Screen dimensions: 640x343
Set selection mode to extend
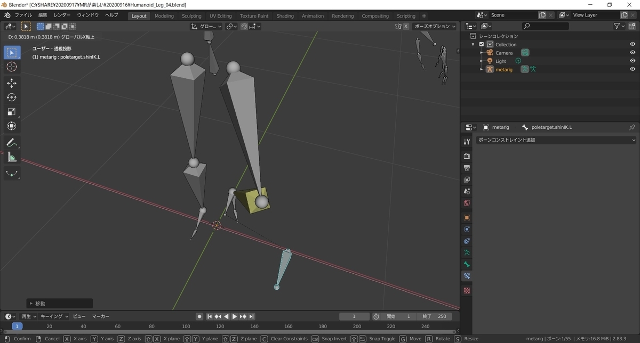pyautogui.click(x=49, y=26)
